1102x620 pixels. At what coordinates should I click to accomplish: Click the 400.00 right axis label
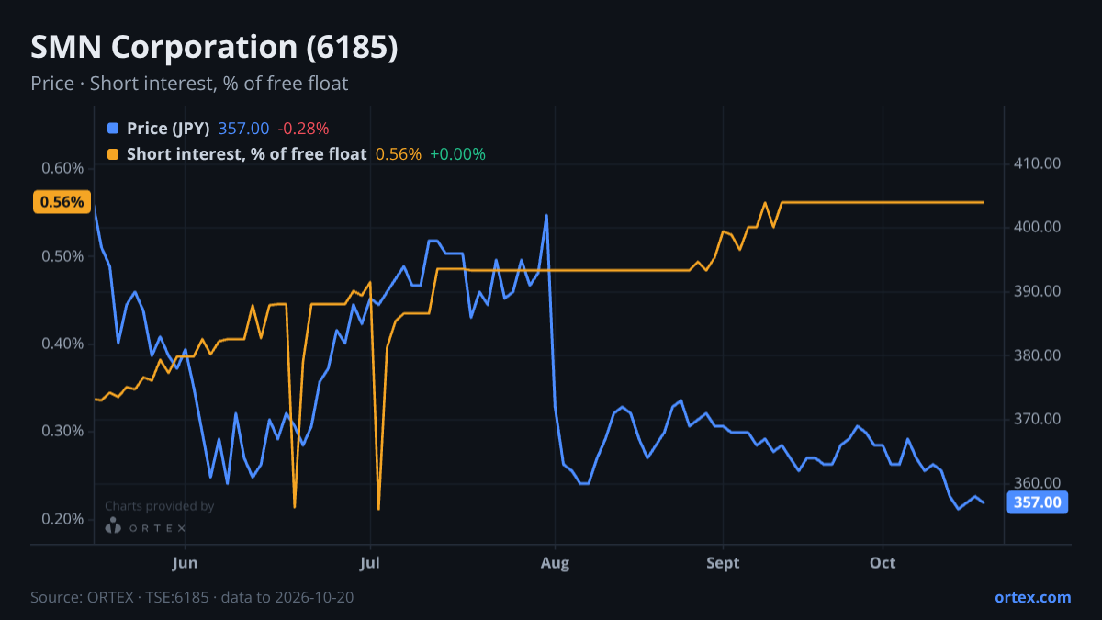pos(1038,228)
